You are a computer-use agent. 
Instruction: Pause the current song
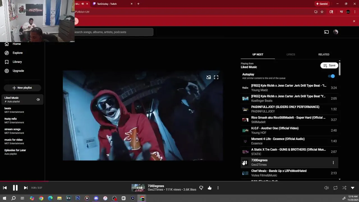(x=15, y=188)
